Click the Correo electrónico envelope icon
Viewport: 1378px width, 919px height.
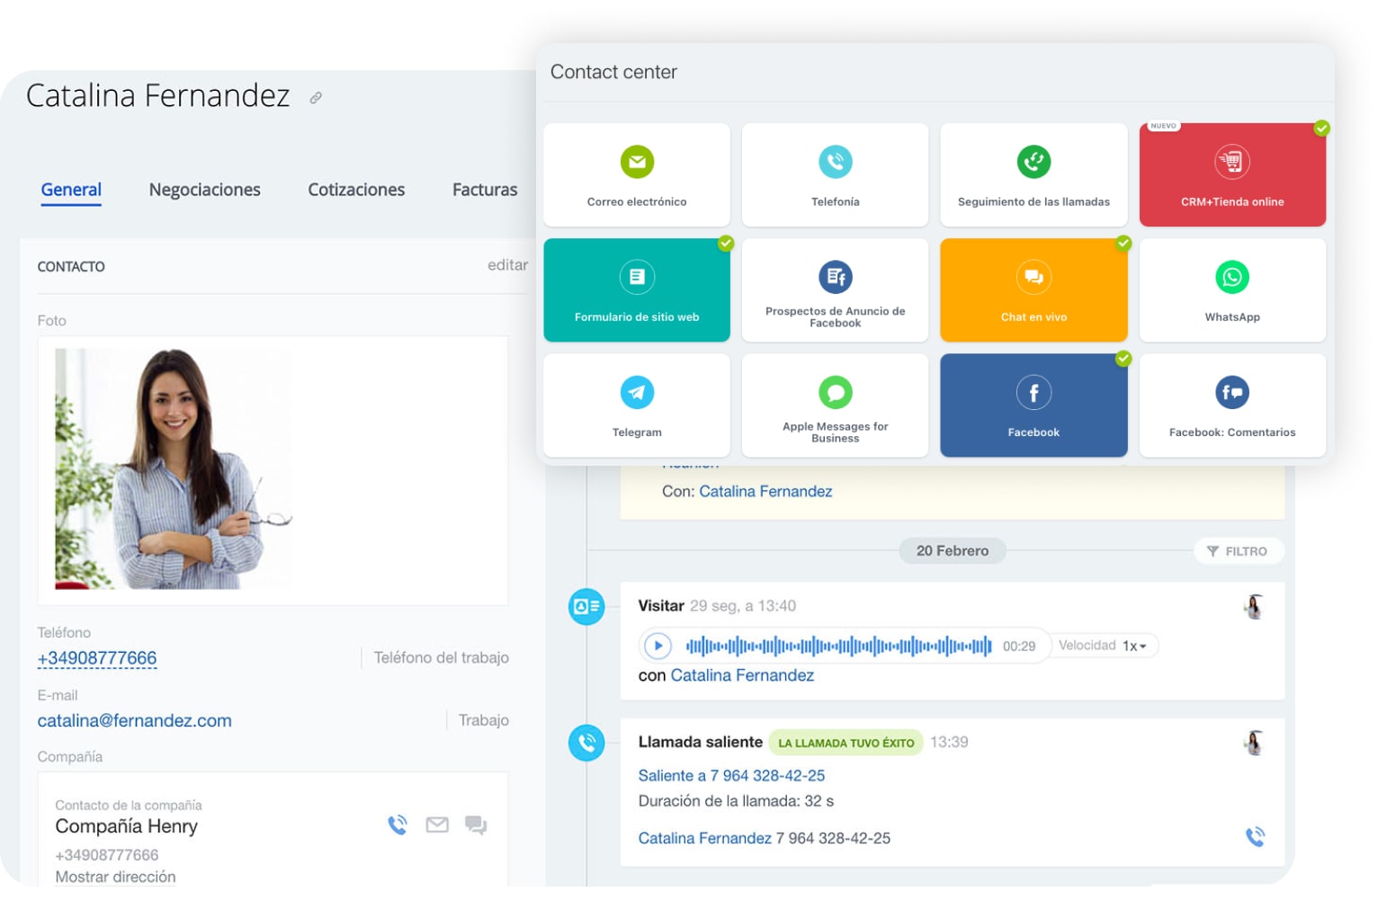637,163
